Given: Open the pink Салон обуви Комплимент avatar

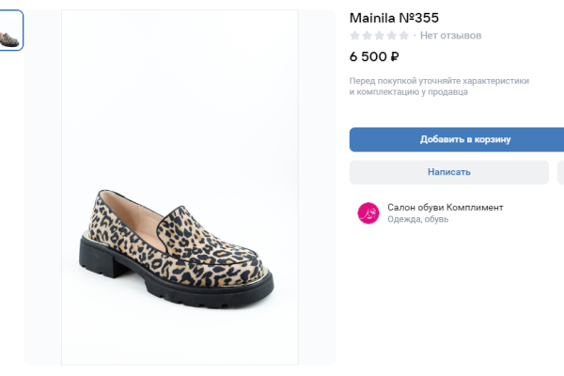Looking at the screenshot, I should coord(368,212).
